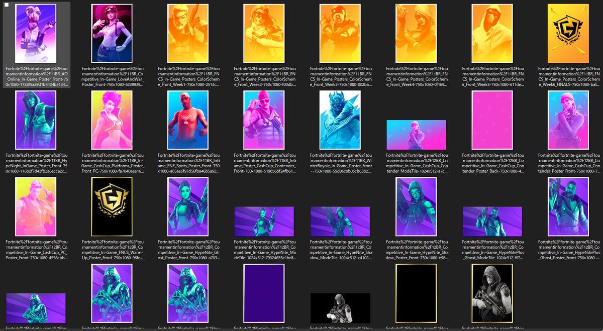Select the AO_Online In-Game Poster thumbnail
This screenshot has width=603, height=331.
coord(36,34)
